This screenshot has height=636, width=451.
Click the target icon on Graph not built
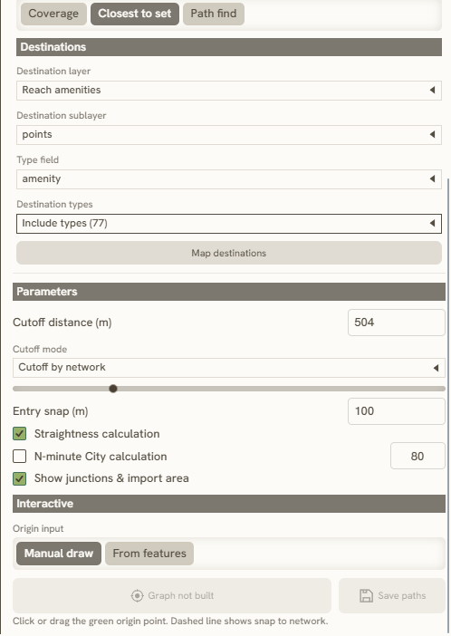137,595
